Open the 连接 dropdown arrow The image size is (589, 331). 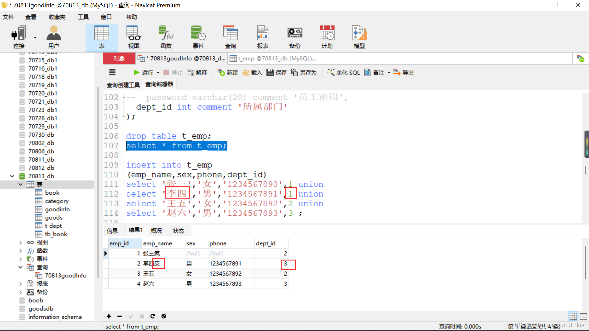point(35,38)
